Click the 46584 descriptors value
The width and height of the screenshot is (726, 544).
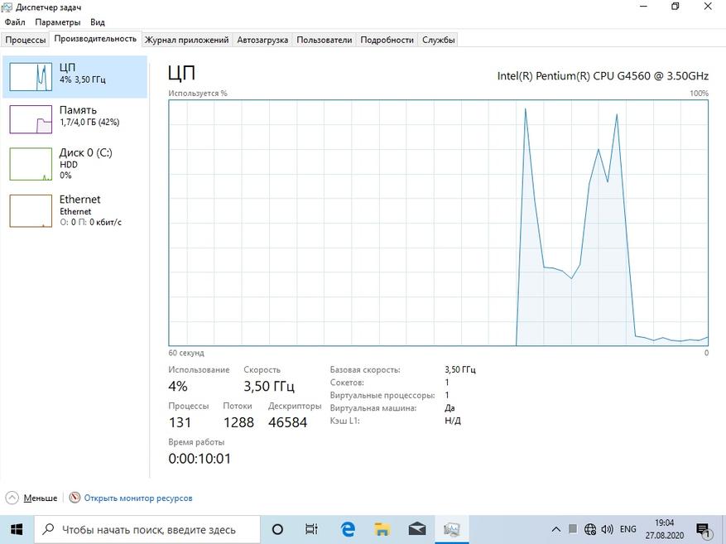click(x=287, y=422)
